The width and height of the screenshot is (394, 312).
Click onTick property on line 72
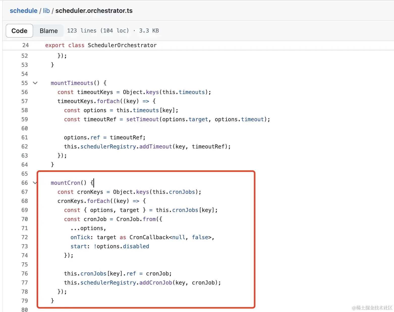pyautogui.click(x=80, y=237)
